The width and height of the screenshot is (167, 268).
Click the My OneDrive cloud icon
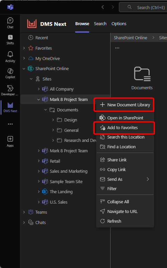tap(31, 58)
